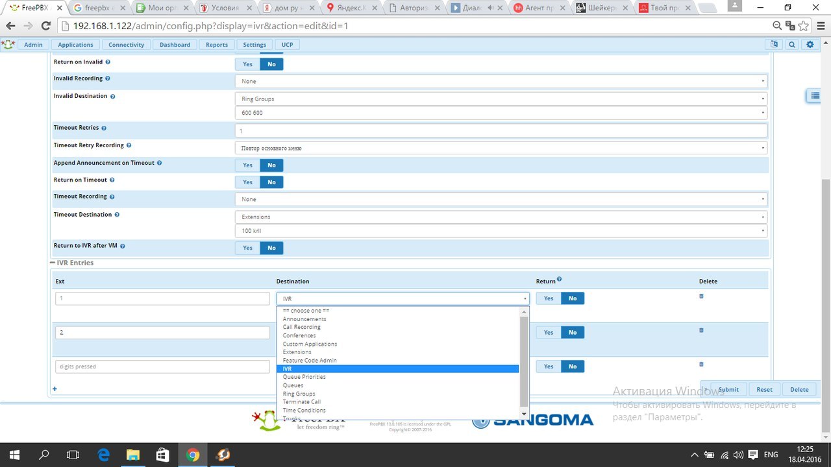
Task: Click the browser back arrow
Action: (x=10, y=27)
